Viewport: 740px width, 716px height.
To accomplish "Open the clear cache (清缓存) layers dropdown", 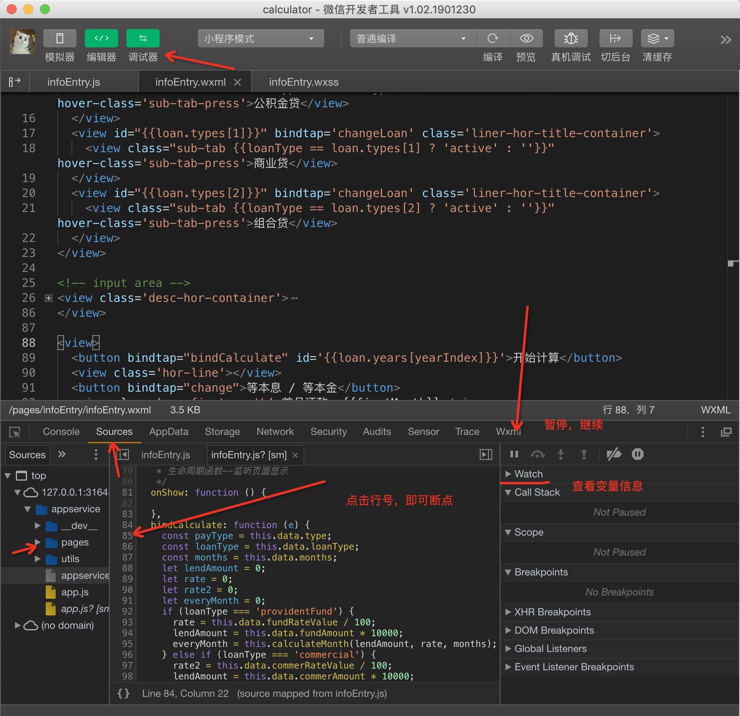I will point(657,38).
